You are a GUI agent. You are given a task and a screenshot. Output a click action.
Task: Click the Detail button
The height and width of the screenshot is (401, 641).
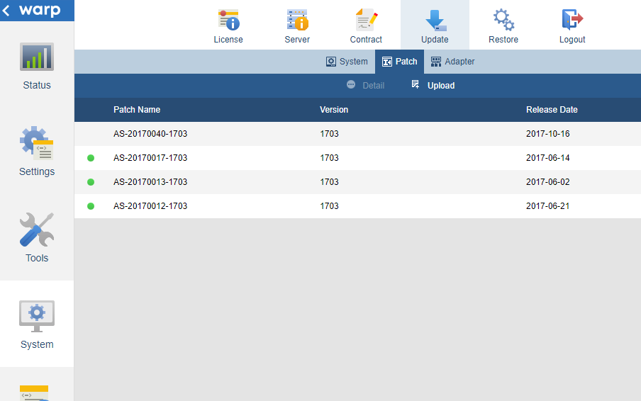tap(365, 86)
